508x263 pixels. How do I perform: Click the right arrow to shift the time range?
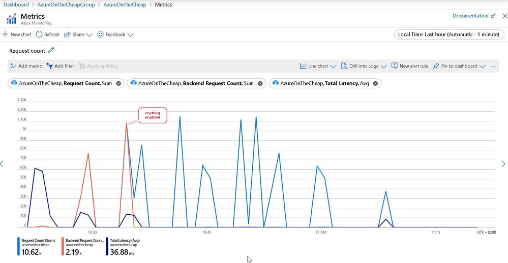(x=503, y=163)
